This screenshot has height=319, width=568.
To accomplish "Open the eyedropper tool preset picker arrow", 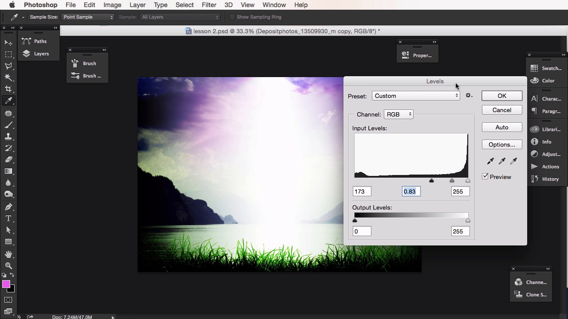I will [x=23, y=17].
